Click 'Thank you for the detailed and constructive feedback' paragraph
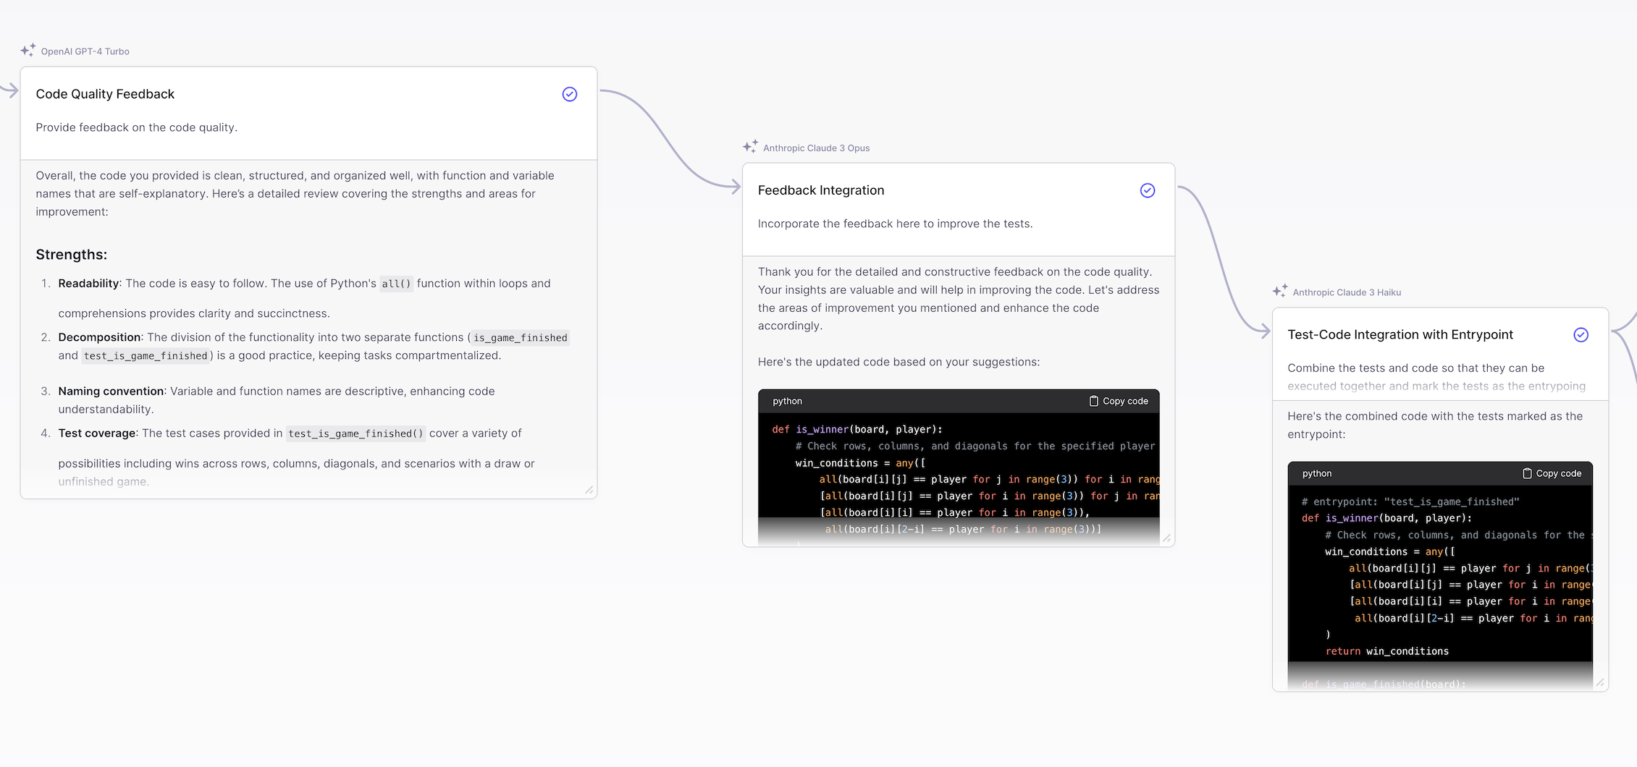The width and height of the screenshot is (1637, 767). pos(959,299)
